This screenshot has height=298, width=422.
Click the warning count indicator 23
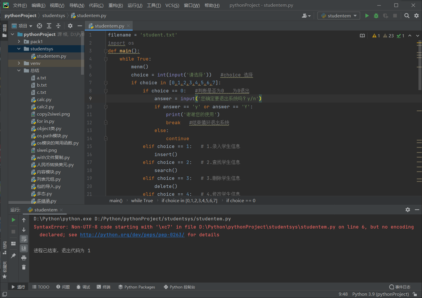pyautogui.click(x=388, y=36)
